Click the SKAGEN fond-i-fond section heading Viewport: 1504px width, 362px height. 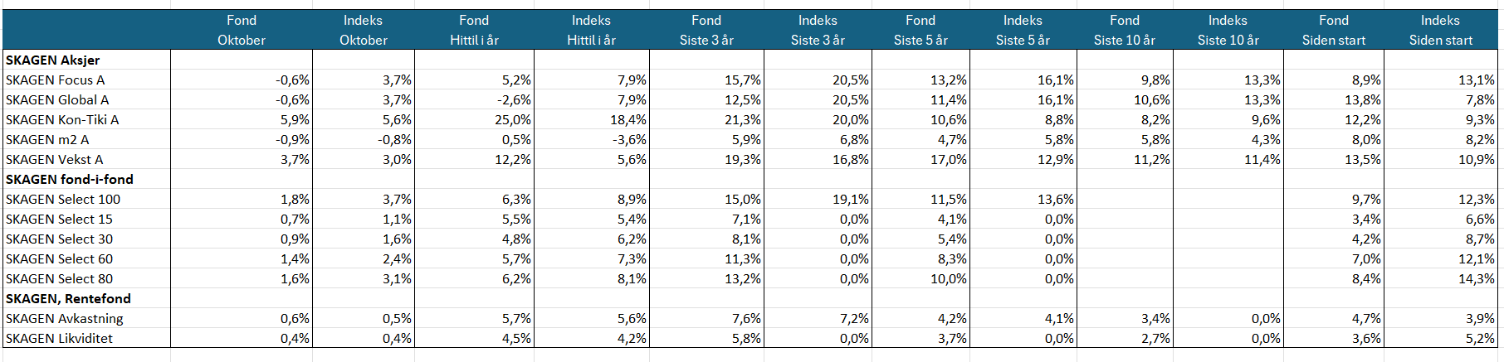[70, 180]
